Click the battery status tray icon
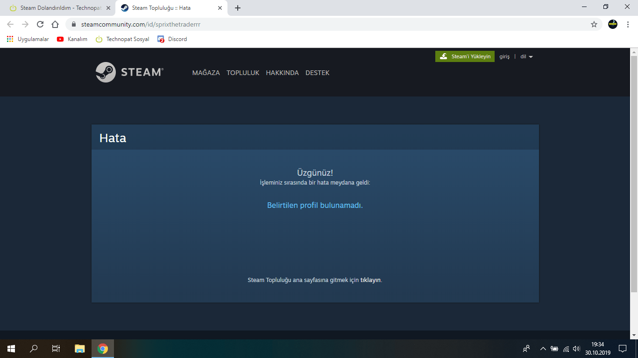This screenshot has width=638, height=358. pyautogui.click(x=554, y=349)
